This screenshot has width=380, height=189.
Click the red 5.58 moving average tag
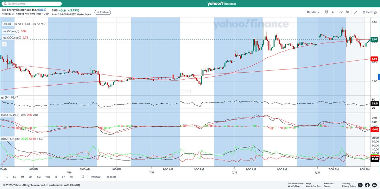[x=374, y=59]
